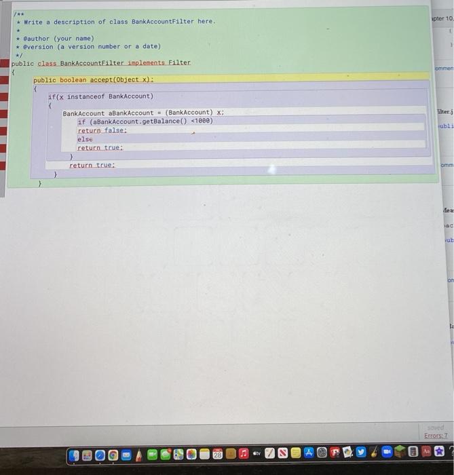Open Launchpad from the dock

click(x=87, y=455)
